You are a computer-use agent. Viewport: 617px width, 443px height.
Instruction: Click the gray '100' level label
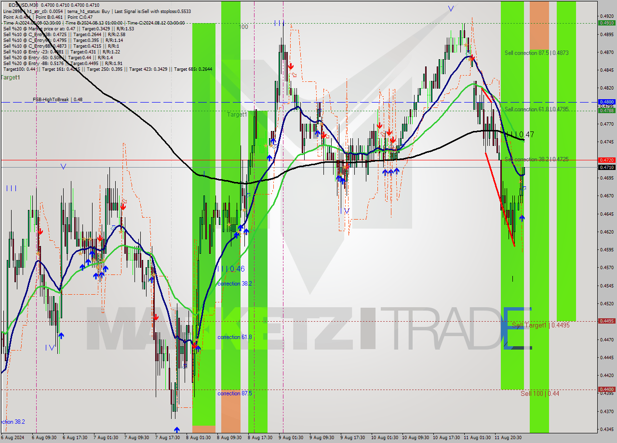(243, 27)
